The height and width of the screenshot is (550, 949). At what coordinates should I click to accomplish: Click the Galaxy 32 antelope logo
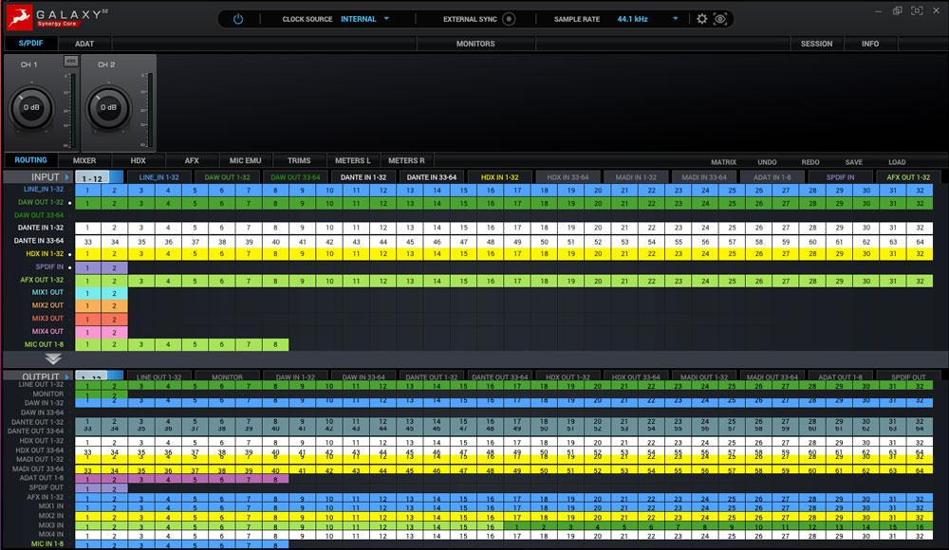(18, 19)
